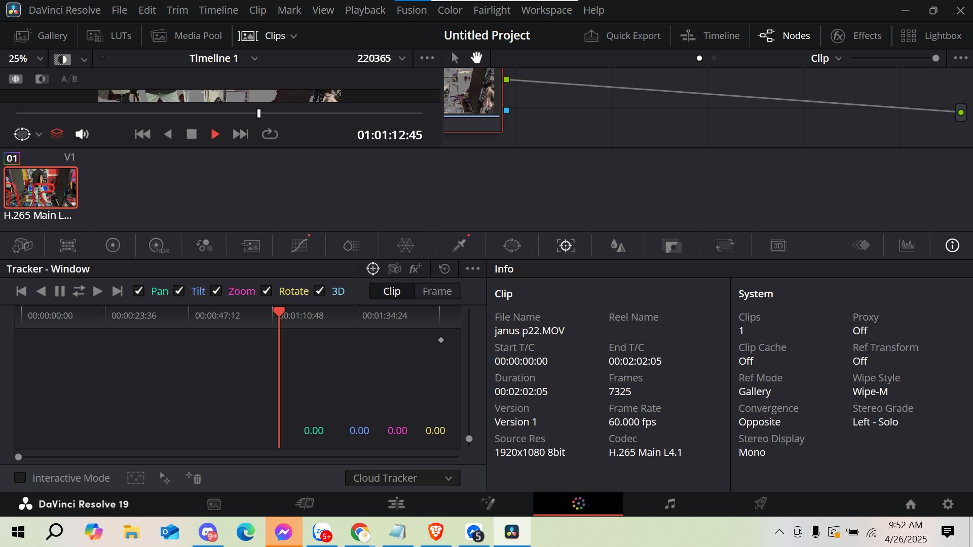Toggle the Effects panel
This screenshot has height=547, width=973.
pos(856,36)
